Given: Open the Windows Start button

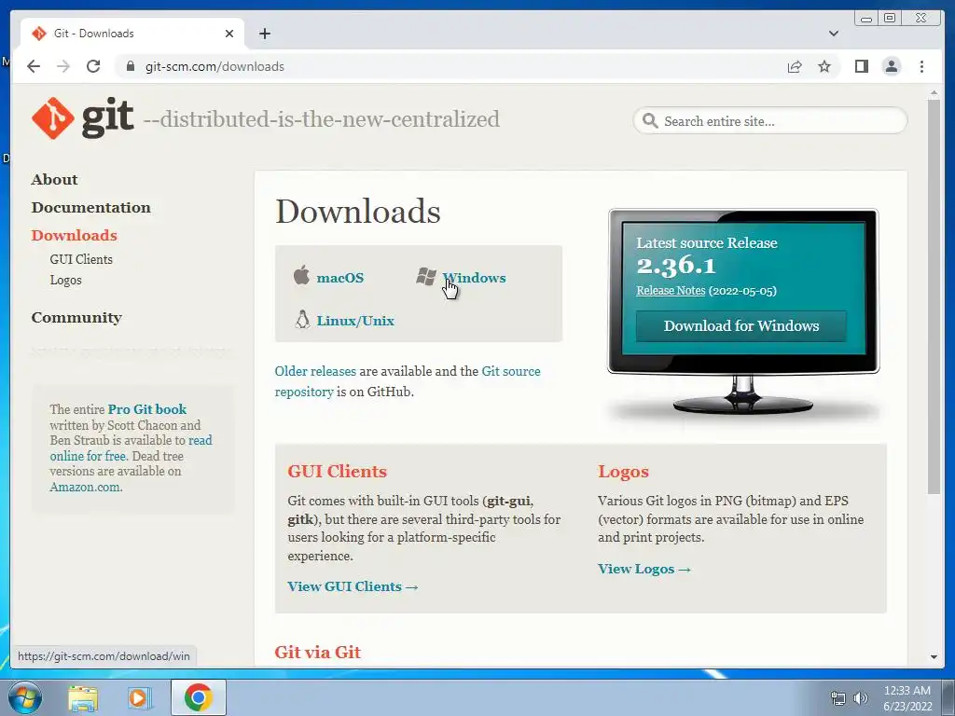Looking at the screenshot, I should pyautogui.click(x=25, y=697).
